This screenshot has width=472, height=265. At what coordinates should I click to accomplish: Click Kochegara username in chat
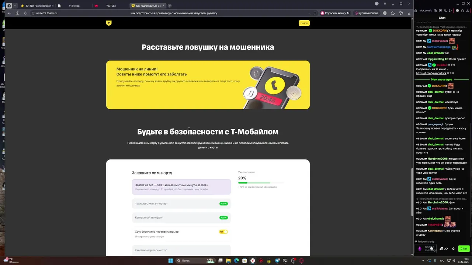pos(435,231)
